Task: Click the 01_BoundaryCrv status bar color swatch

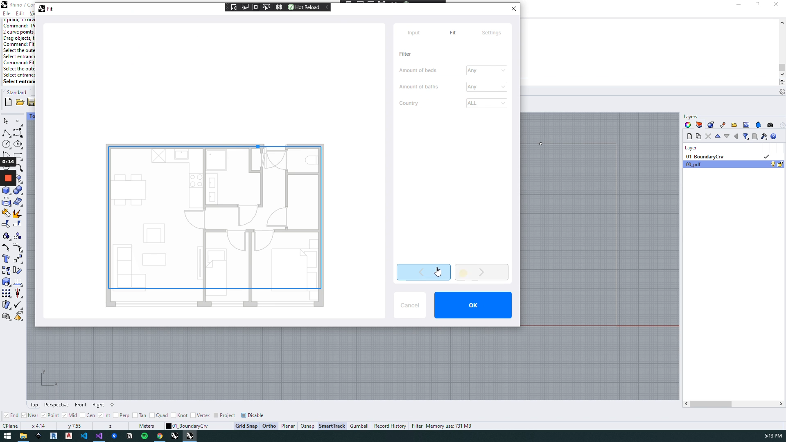Action: point(168,426)
